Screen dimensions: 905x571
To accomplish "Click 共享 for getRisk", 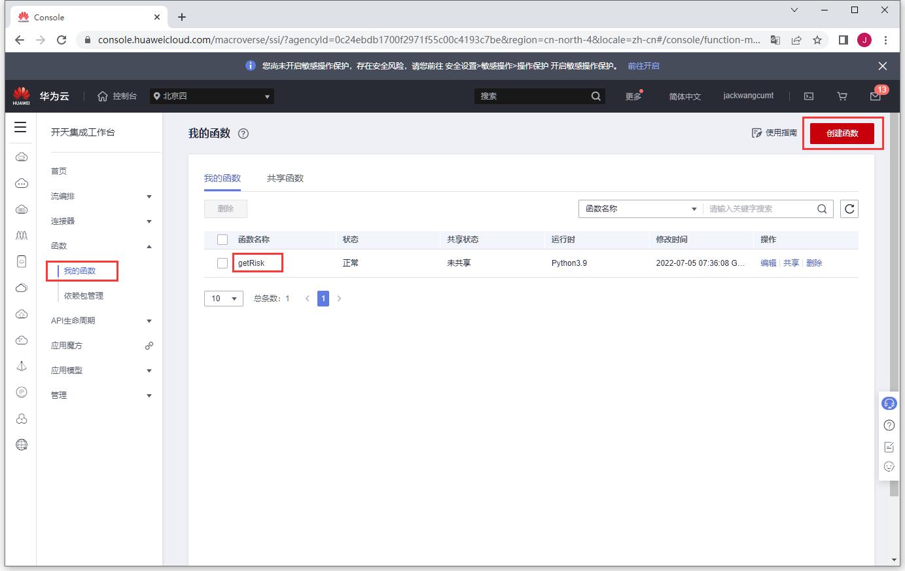I will pos(791,263).
